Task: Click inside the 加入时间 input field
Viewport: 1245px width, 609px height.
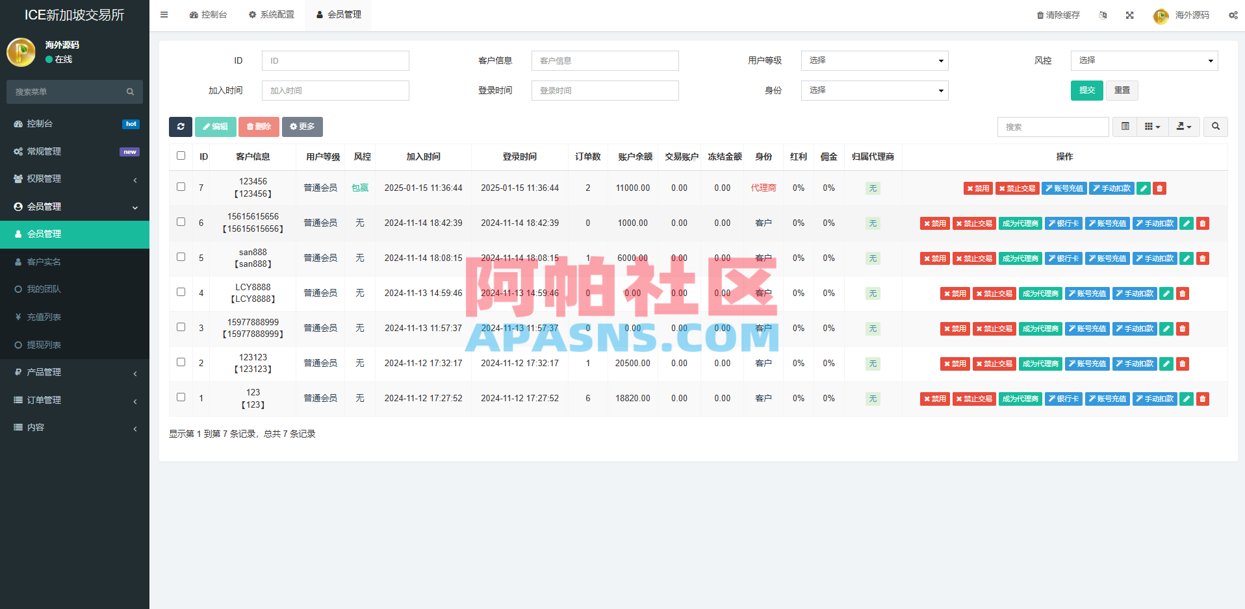Action: click(335, 90)
